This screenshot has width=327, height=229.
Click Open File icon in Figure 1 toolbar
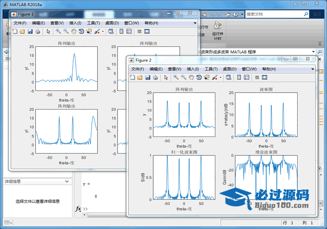click(x=22, y=32)
